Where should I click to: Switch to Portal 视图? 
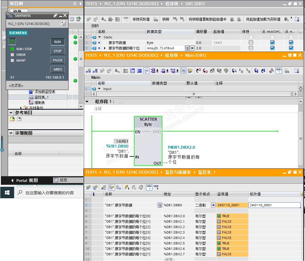(x=24, y=180)
